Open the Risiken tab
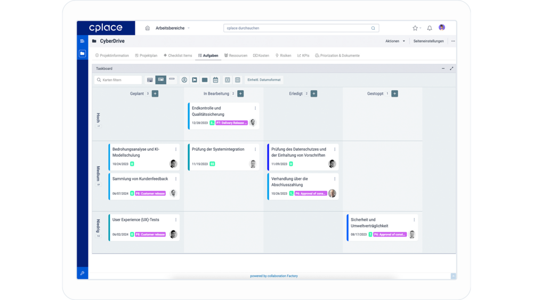Image resolution: width=533 pixels, height=300 pixels. pos(283,55)
